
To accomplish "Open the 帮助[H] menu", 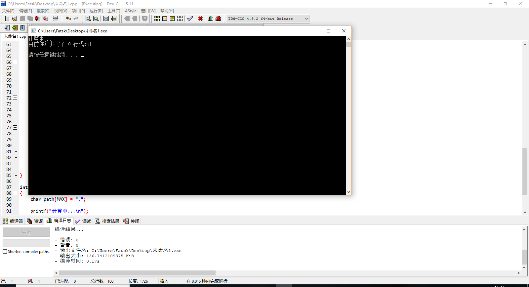I will 167,11.
